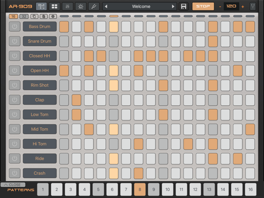Open the step sequencer grid view
Image resolution: width=264 pixels, height=198 pixels.
point(41,7)
